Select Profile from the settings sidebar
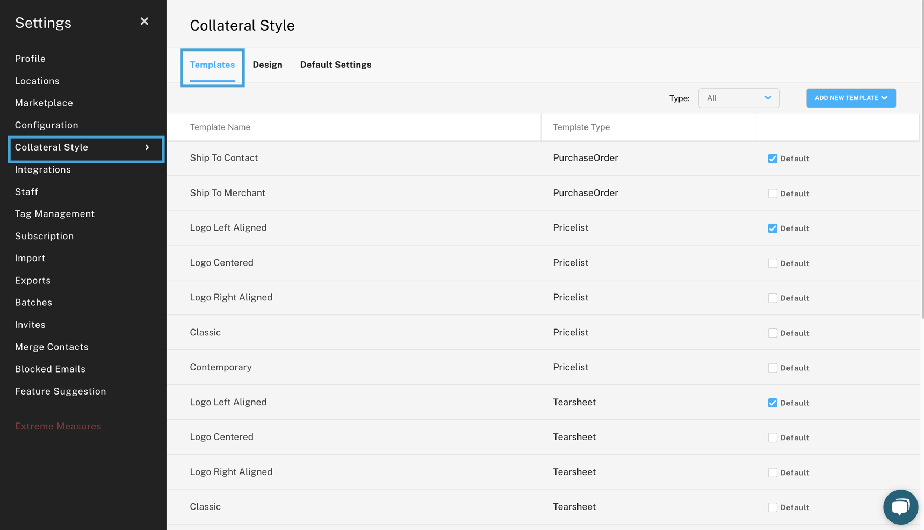This screenshot has width=924, height=530. [30, 58]
